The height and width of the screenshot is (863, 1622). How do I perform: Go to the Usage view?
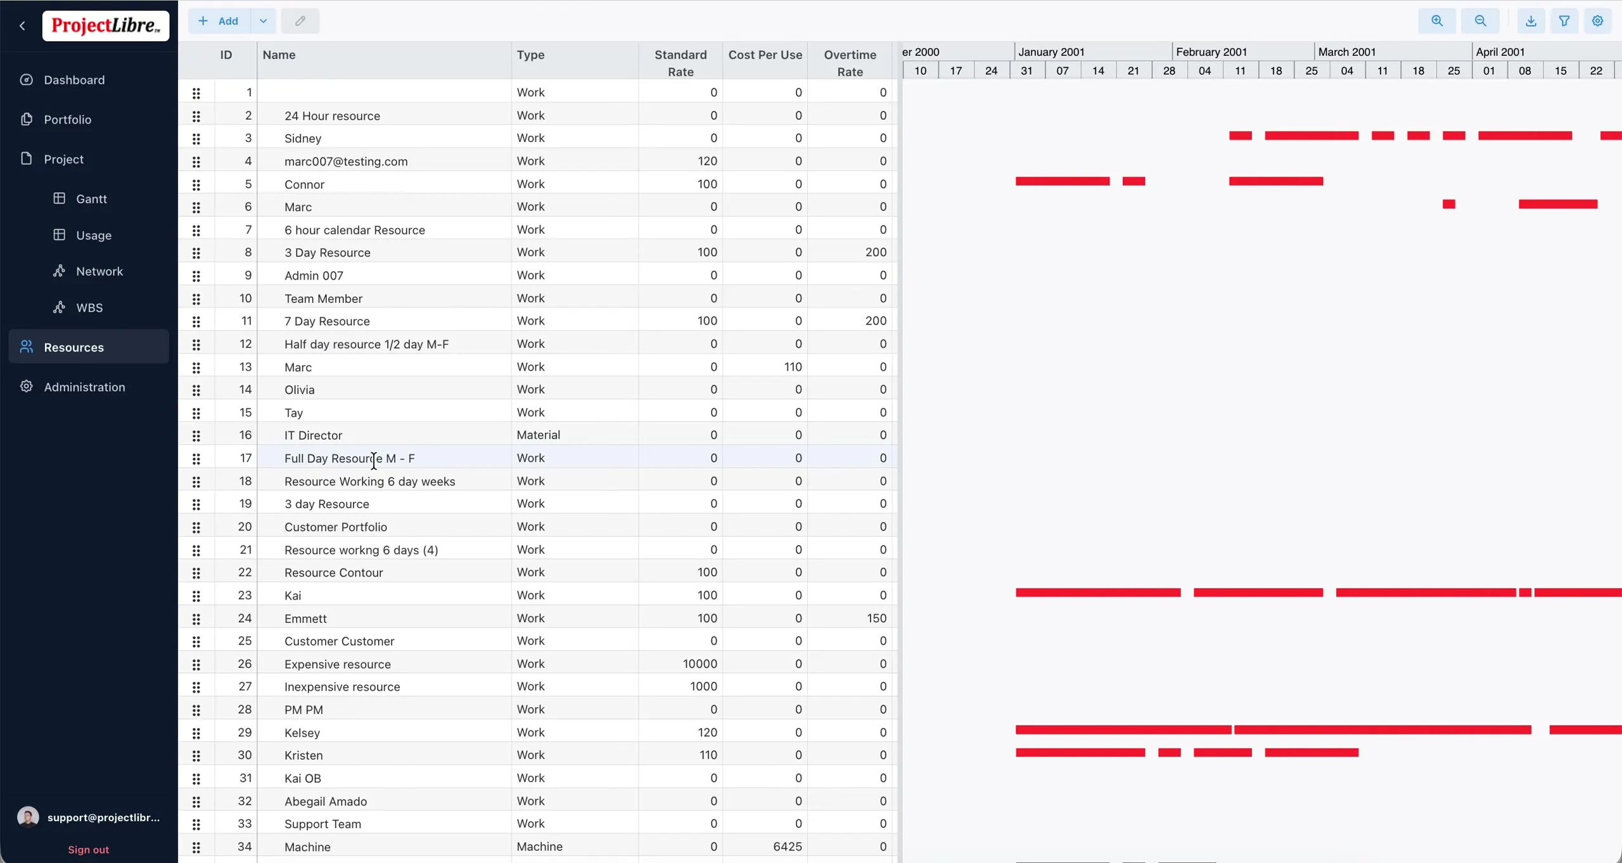(94, 235)
